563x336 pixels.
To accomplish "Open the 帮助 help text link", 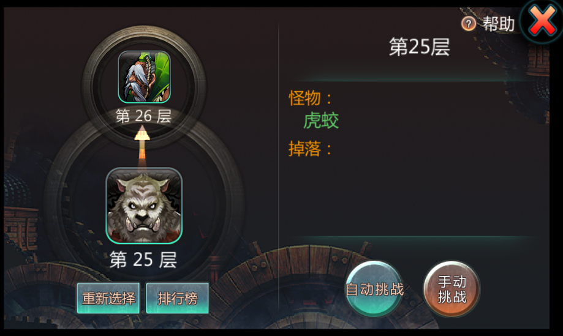I will point(499,24).
